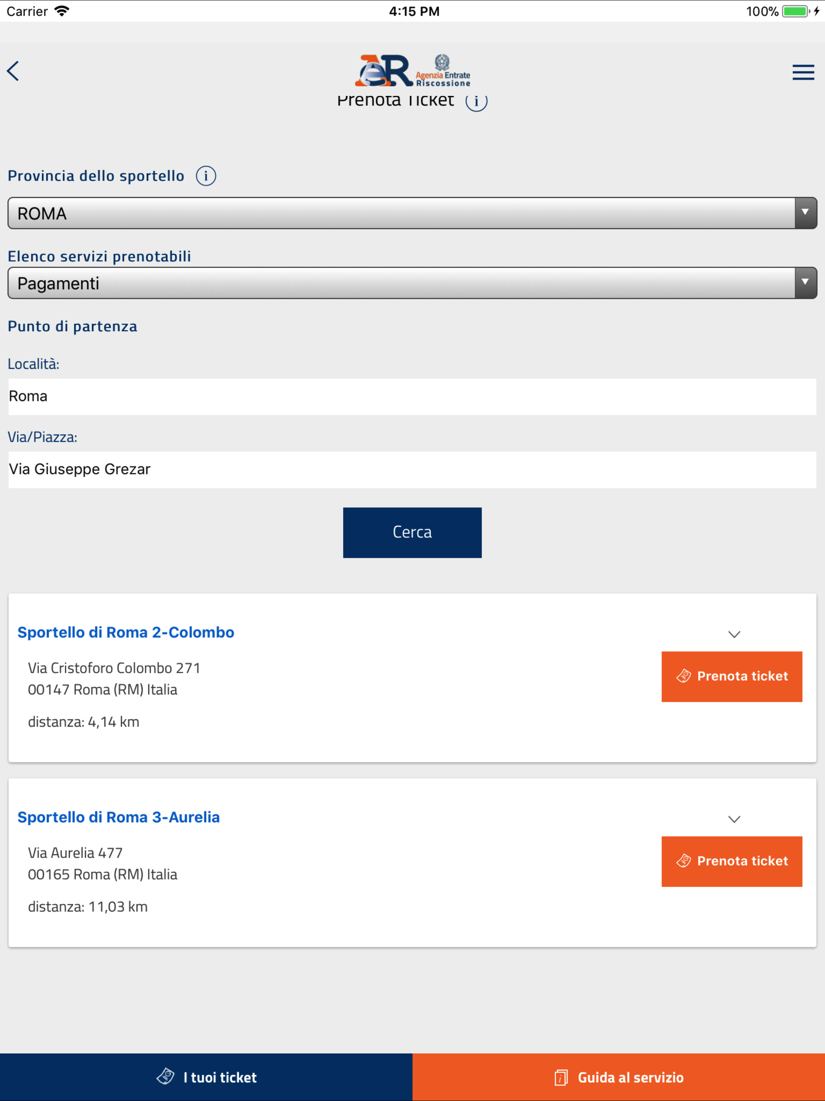Screen dimensions: 825x1101
Task: Open the hamburger menu
Action: (x=802, y=73)
